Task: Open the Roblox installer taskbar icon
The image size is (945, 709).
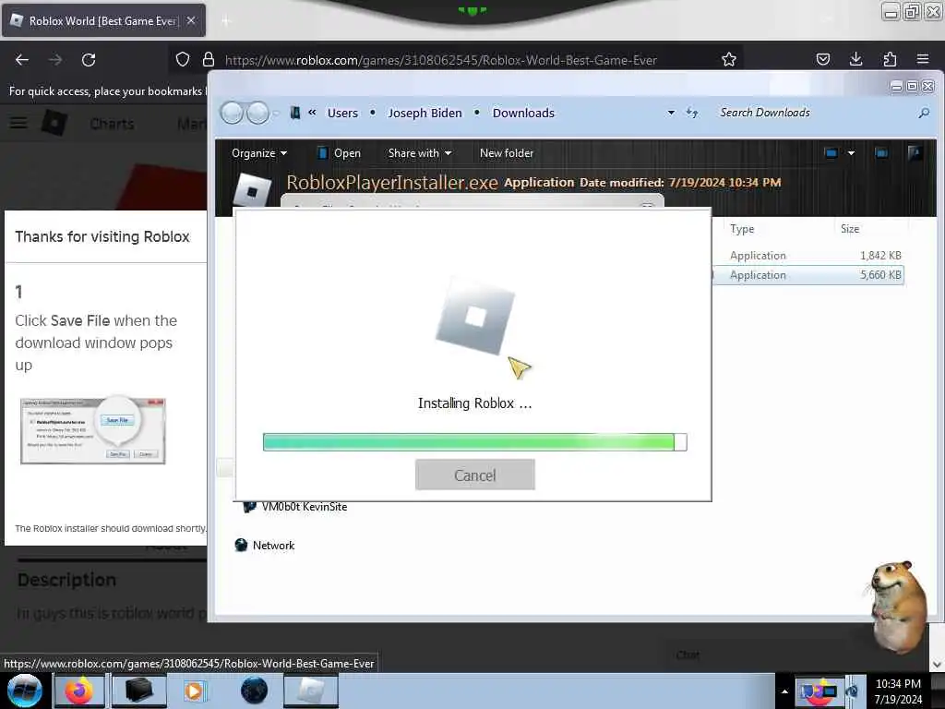Action: click(x=311, y=691)
